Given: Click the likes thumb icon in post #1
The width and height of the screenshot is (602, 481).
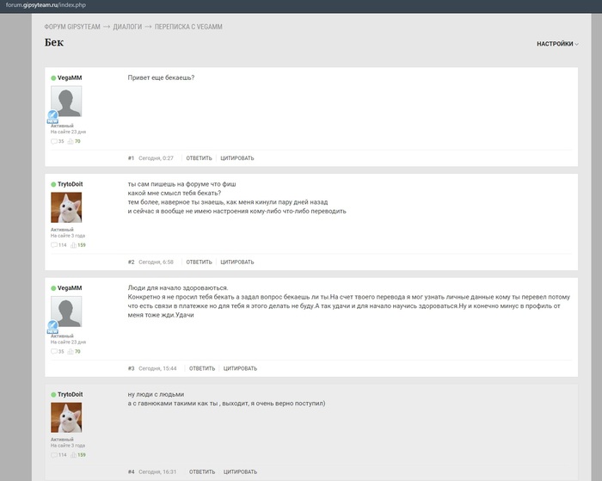Looking at the screenshot, I should 71,141.
